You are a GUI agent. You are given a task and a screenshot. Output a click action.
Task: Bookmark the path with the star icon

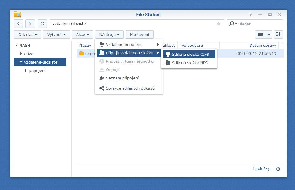(x=218, y=24)
